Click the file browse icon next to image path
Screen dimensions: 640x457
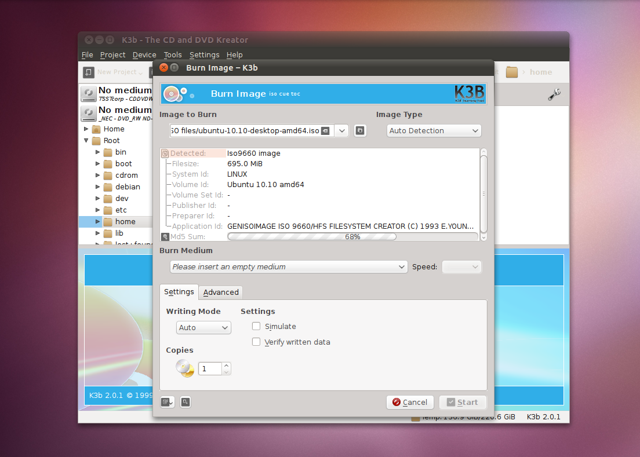[x=359, y=130]
